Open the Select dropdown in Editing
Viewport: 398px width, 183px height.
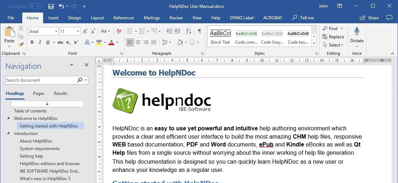coord(333,45)
